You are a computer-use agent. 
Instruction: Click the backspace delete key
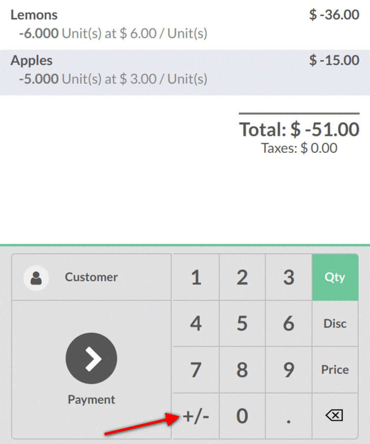point(335,416)
